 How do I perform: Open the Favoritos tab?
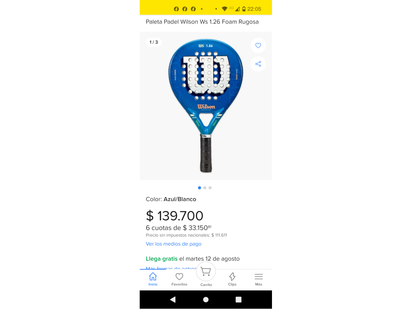click(x=179, y=279)
